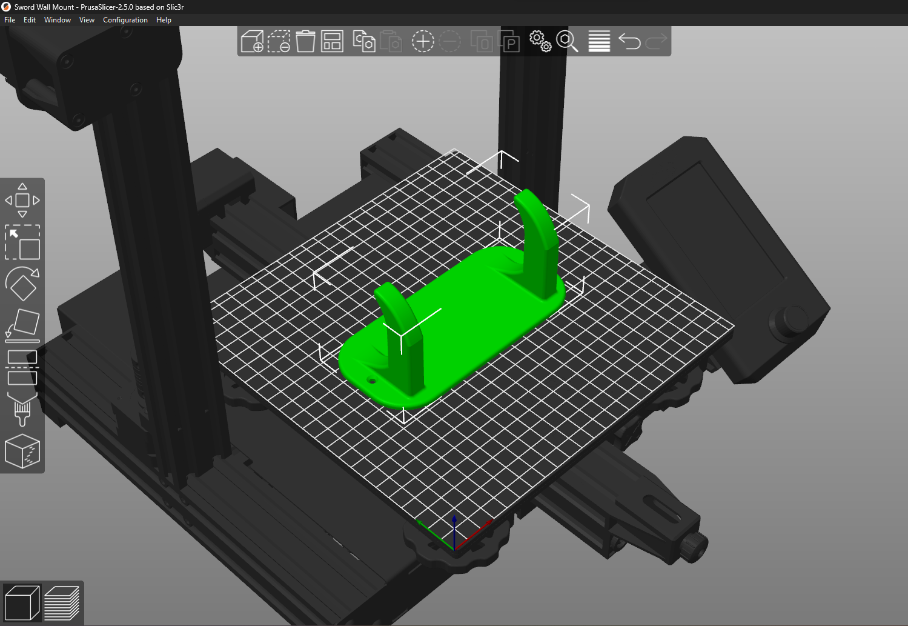
Task: Select the Rotate tool
Action: click(x=22, y=284)
